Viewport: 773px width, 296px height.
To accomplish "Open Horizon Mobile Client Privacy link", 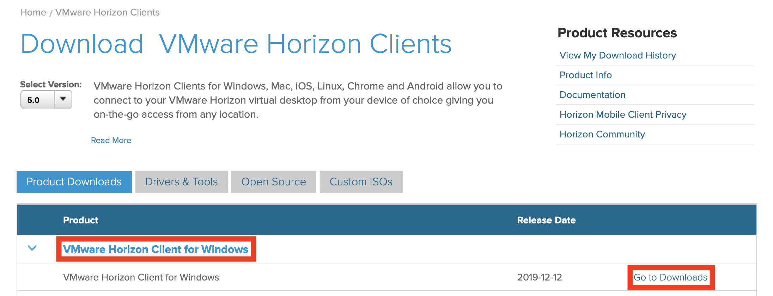I will point(623,115).
